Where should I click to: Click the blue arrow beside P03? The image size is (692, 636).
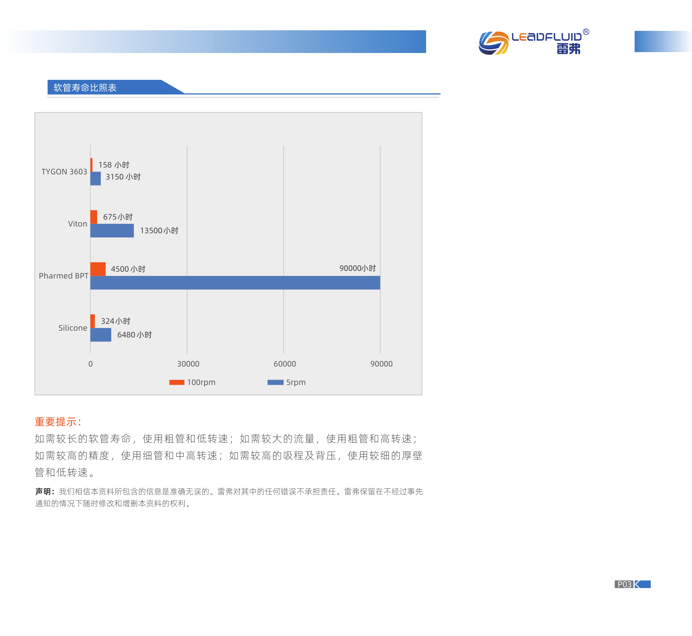point(642,584)
